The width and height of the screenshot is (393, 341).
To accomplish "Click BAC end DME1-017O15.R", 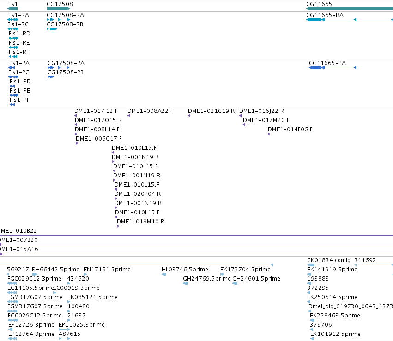I will pos(98,120).
